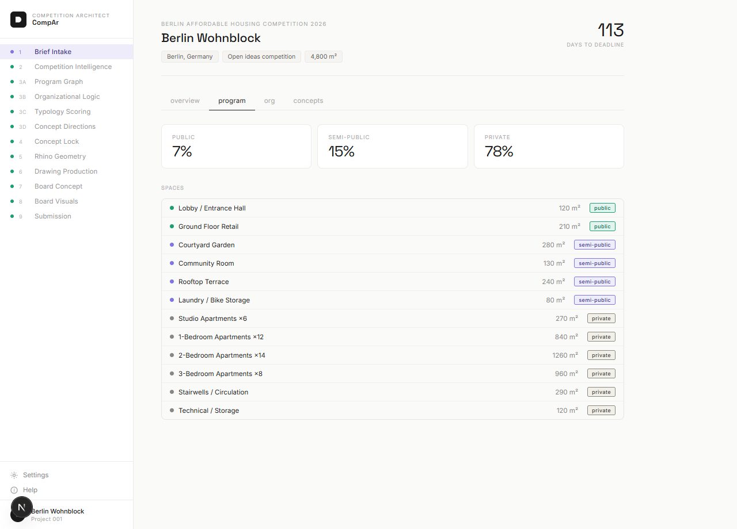Click private badge on Technical / Storage
The width and height of the screenshot is (737, 529).
click(x=601, y=411)
